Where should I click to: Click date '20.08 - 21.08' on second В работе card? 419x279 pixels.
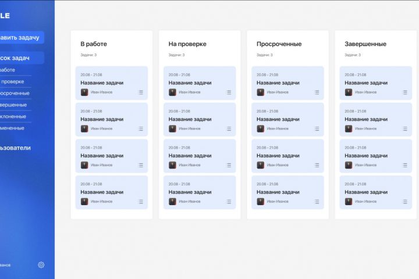(x=91, y=111)
